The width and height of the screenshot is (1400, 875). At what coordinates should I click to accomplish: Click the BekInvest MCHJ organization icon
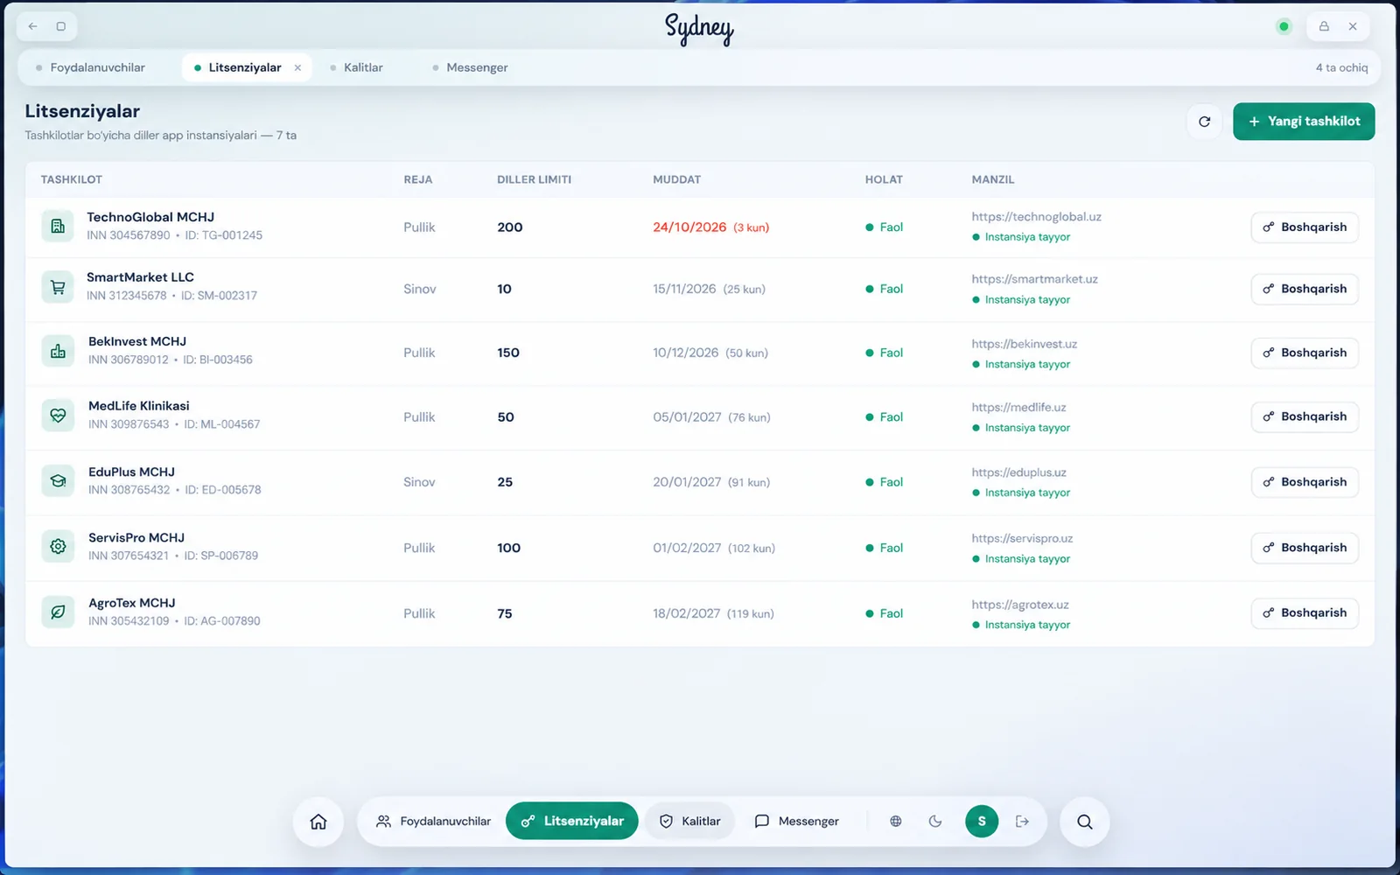click(58, 352)
